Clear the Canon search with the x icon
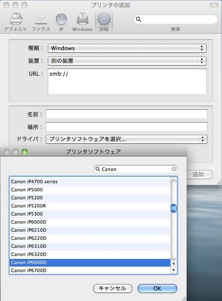Viewport: 222px width, 301px height. point(174,169)
